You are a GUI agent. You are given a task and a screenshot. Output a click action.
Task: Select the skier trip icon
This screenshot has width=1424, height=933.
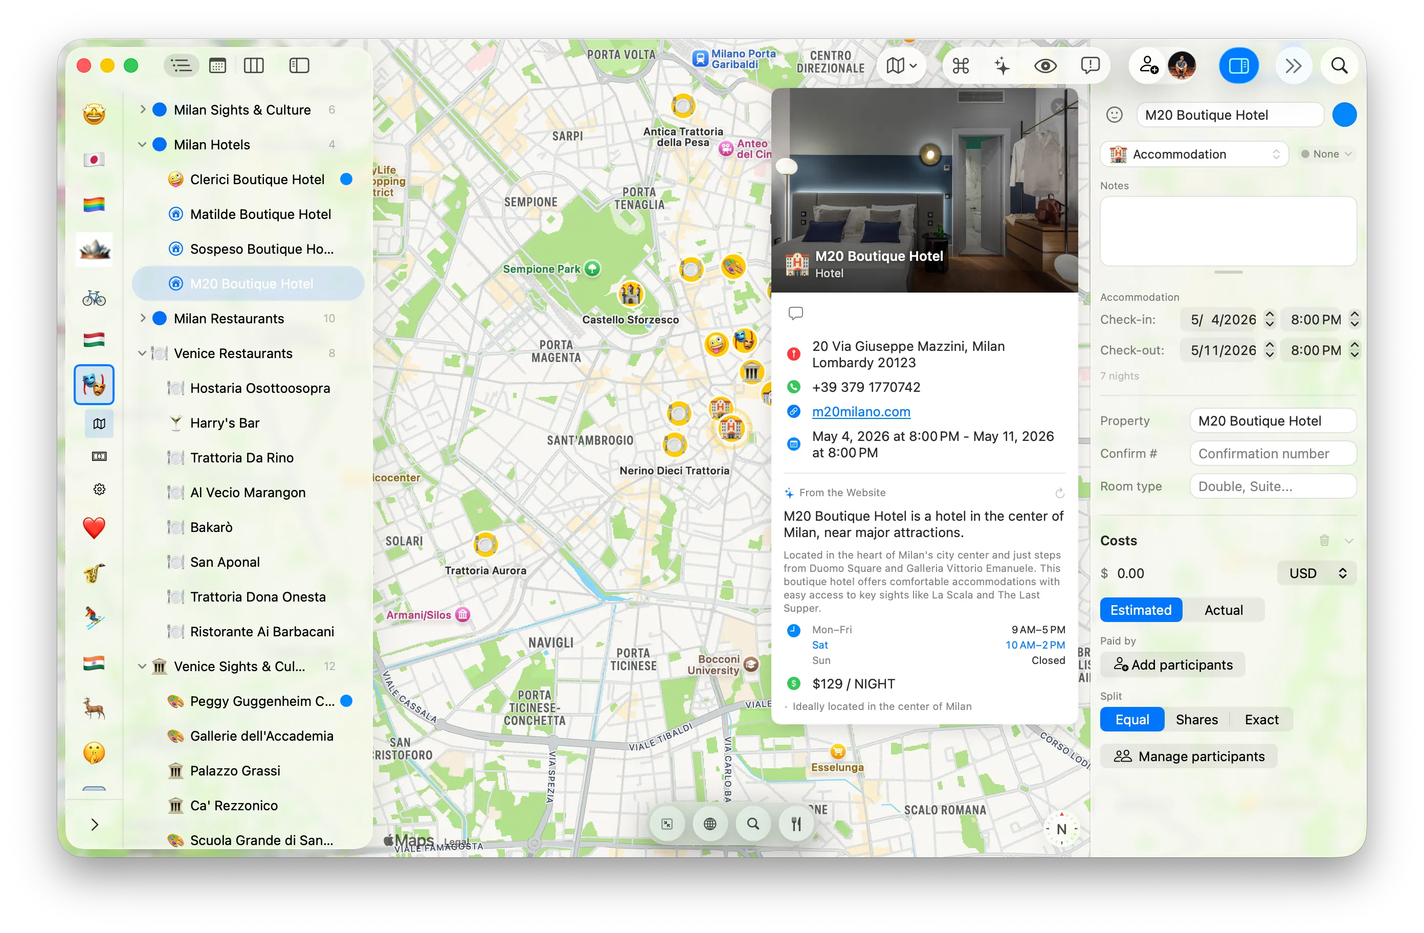tap(94, 617)
